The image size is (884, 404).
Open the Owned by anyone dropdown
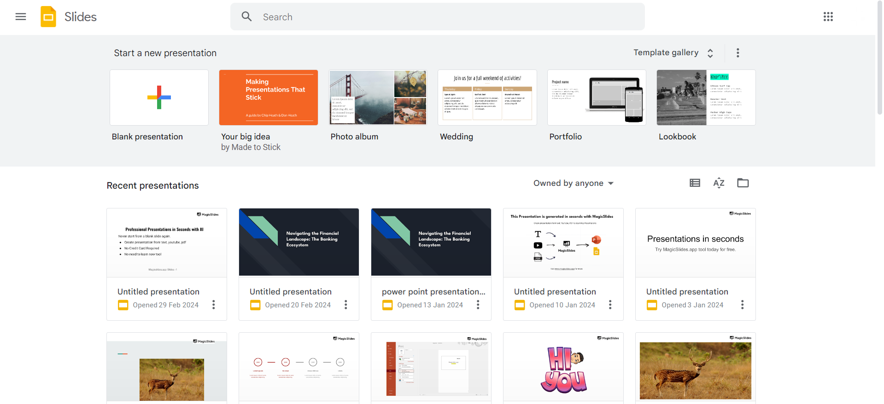coord(573,183)
